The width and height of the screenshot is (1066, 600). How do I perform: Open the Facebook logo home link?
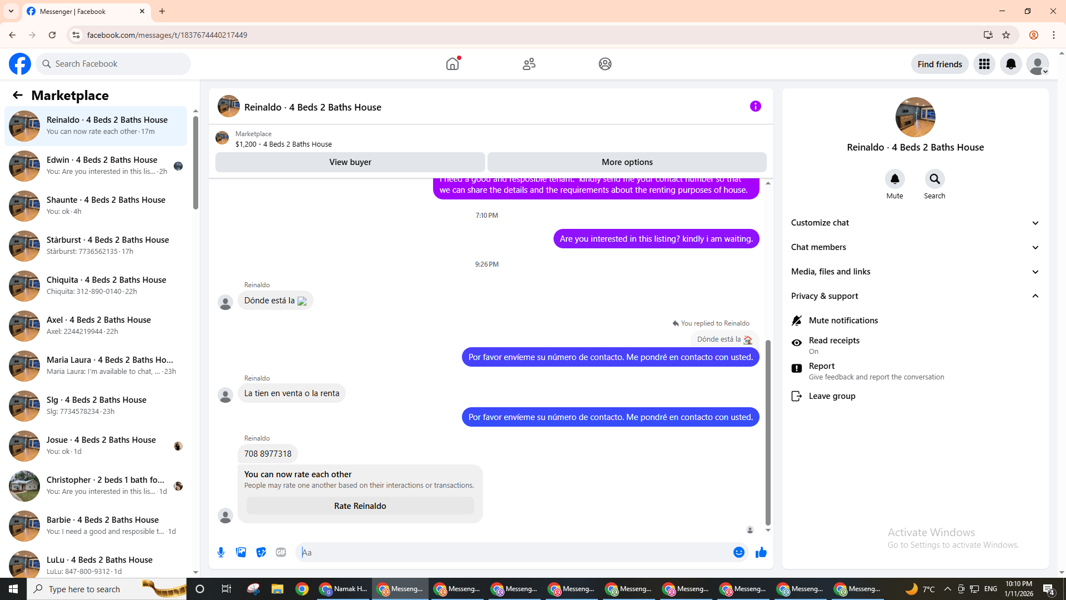pos(20,64)
